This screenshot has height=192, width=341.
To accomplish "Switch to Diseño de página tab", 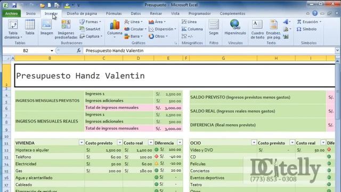I will (x=82, y=13).
